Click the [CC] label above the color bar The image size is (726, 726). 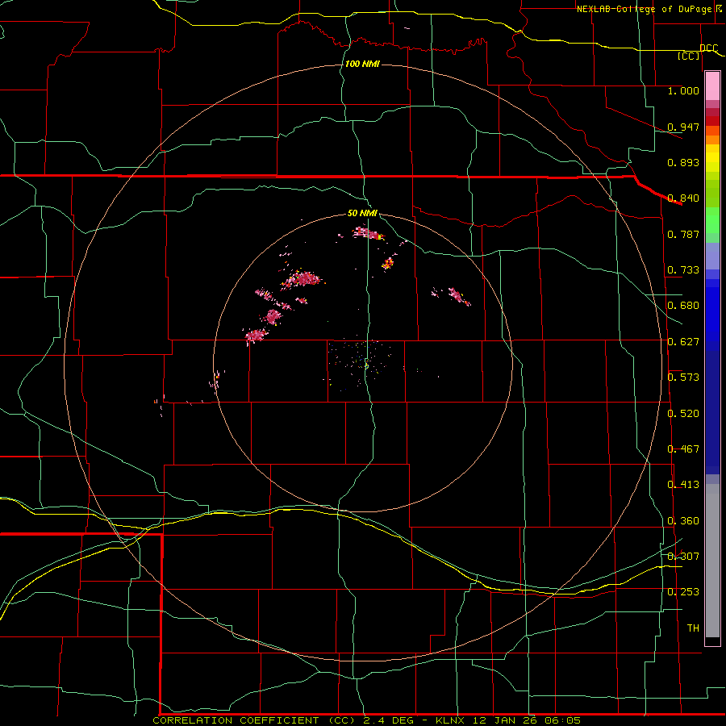pos(689,56)
